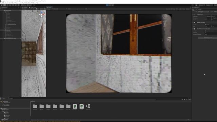Open the File menu
Image resolution: width=217 pixels, height=122 pixels.
[1, 3]
